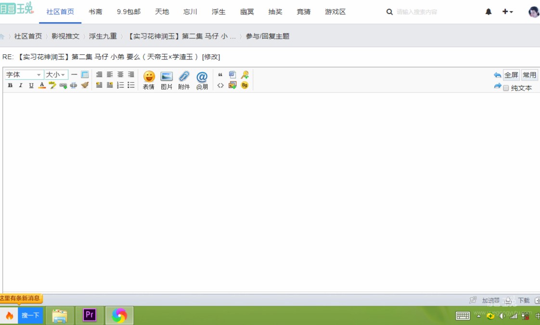Insert a table with the table icon
Screen dimensions: 540x325
[85, 74]
